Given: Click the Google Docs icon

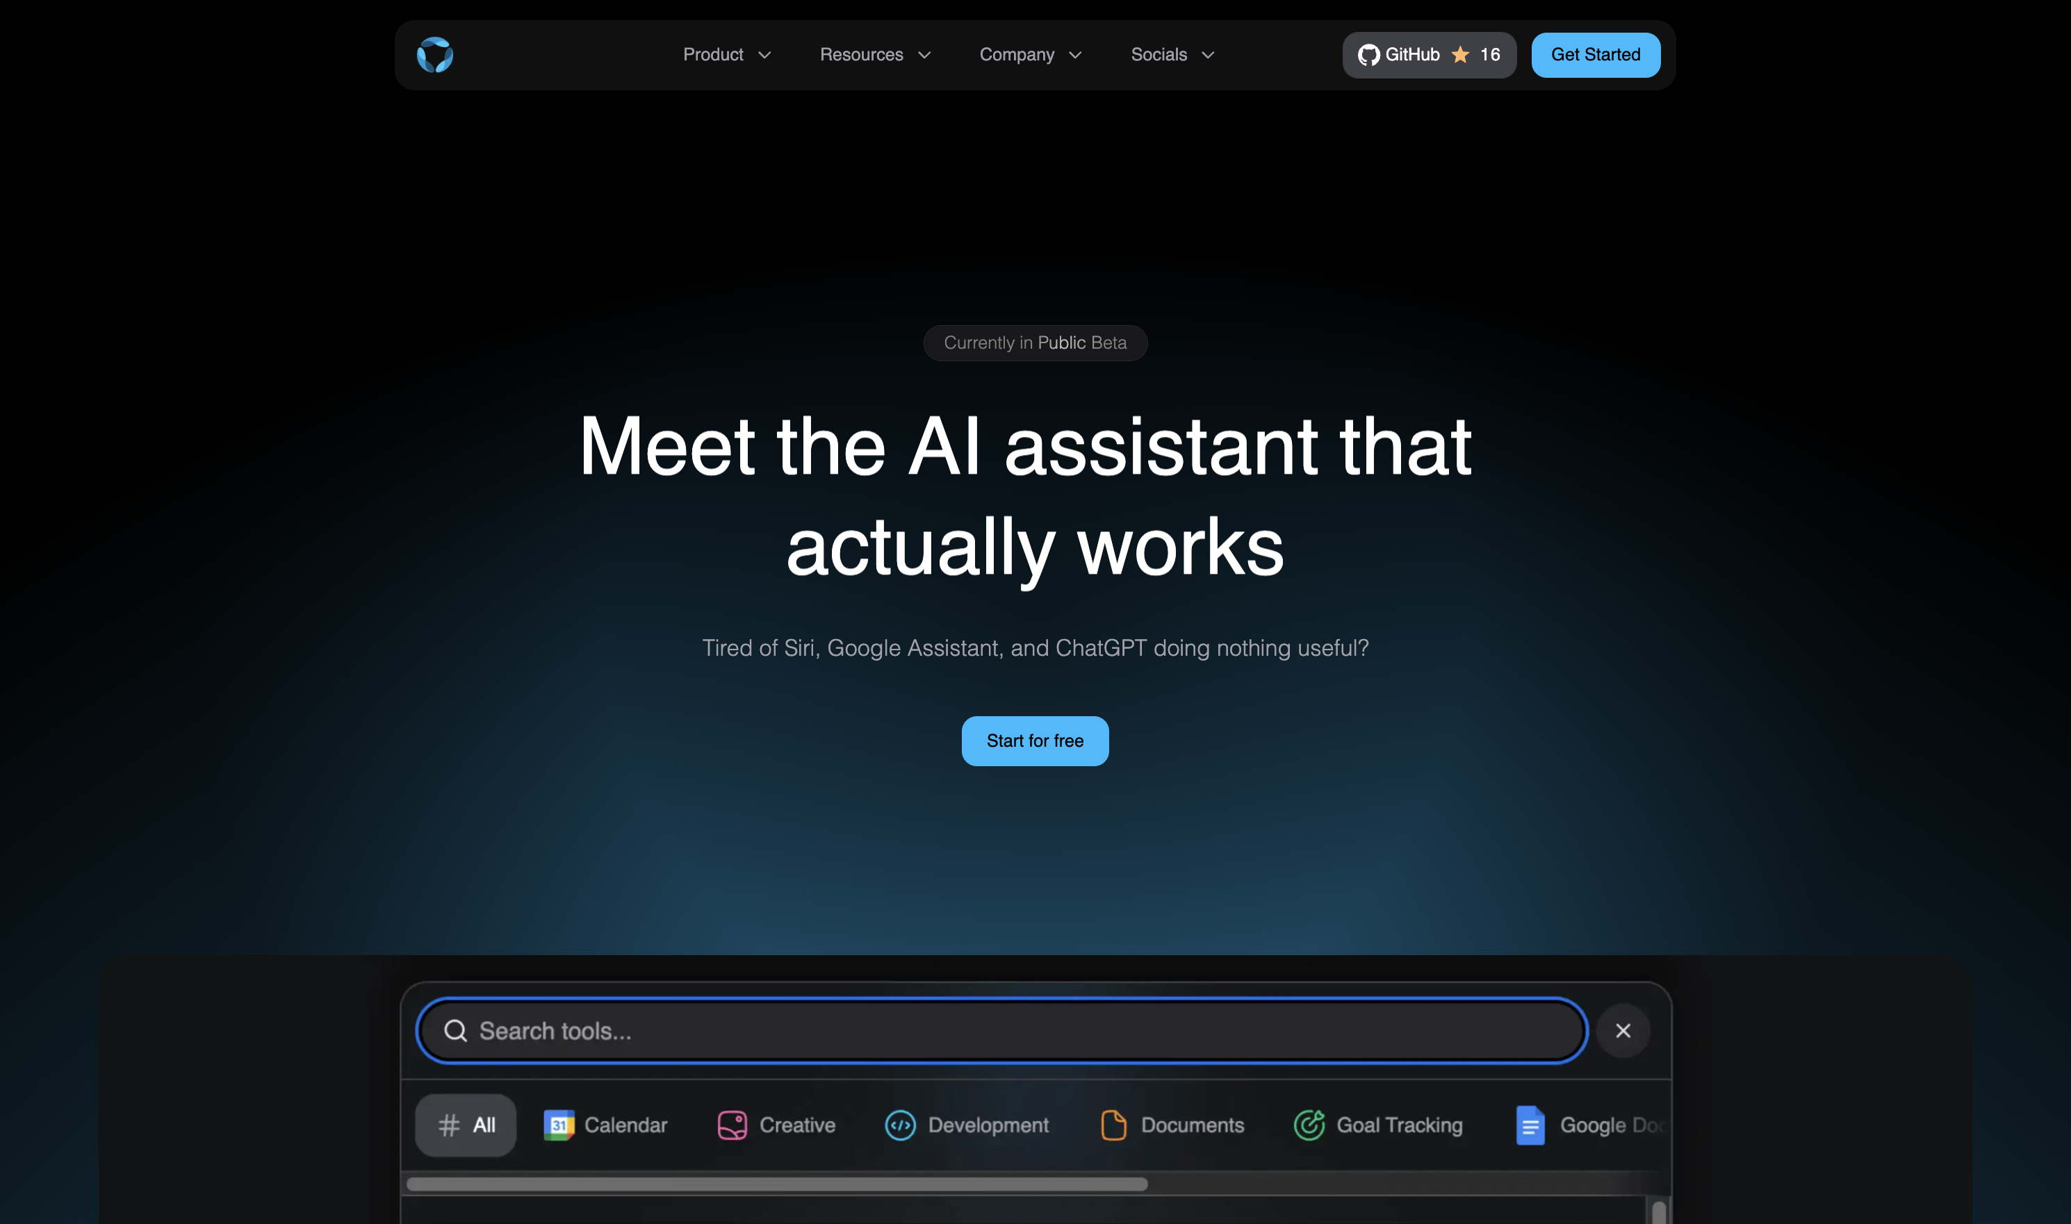Looking at the screenshot, I should pos(1530,1125).
